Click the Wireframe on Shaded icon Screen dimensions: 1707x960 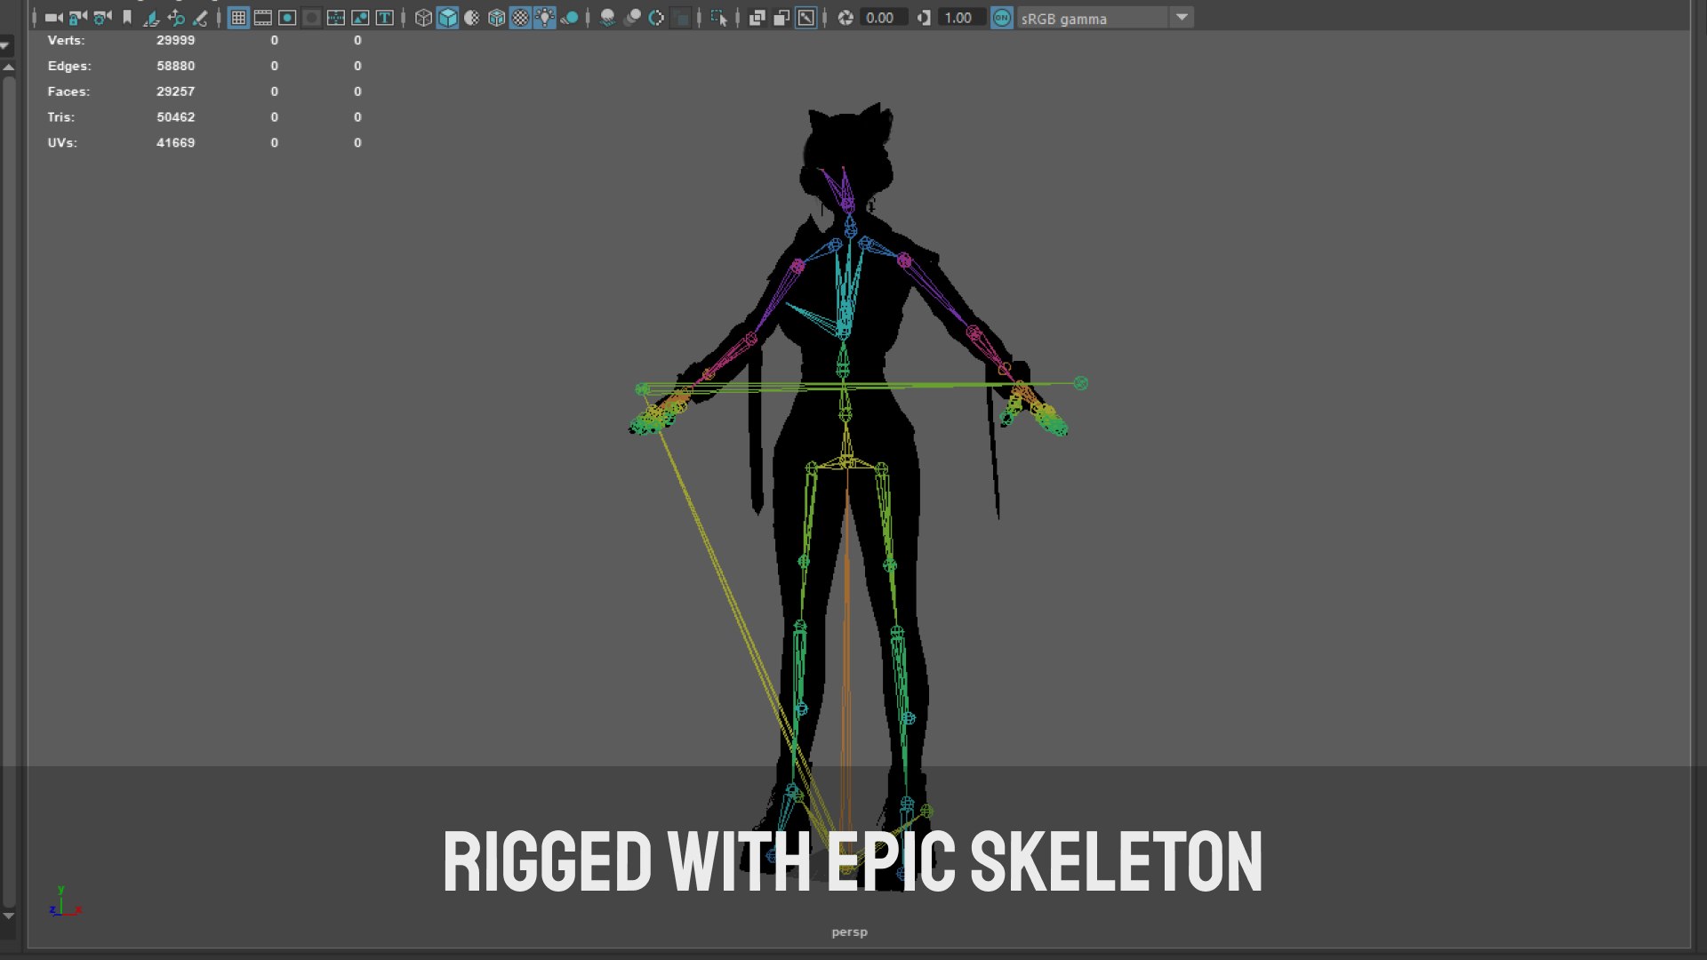[x=496, y=18]
